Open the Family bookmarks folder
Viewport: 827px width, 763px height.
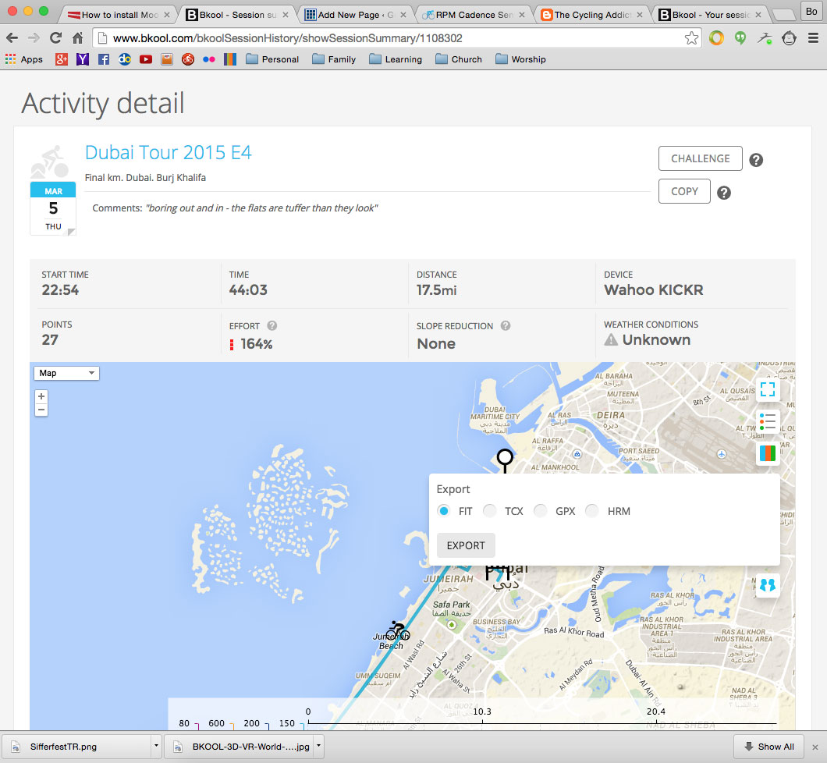(x=334, y=59)
